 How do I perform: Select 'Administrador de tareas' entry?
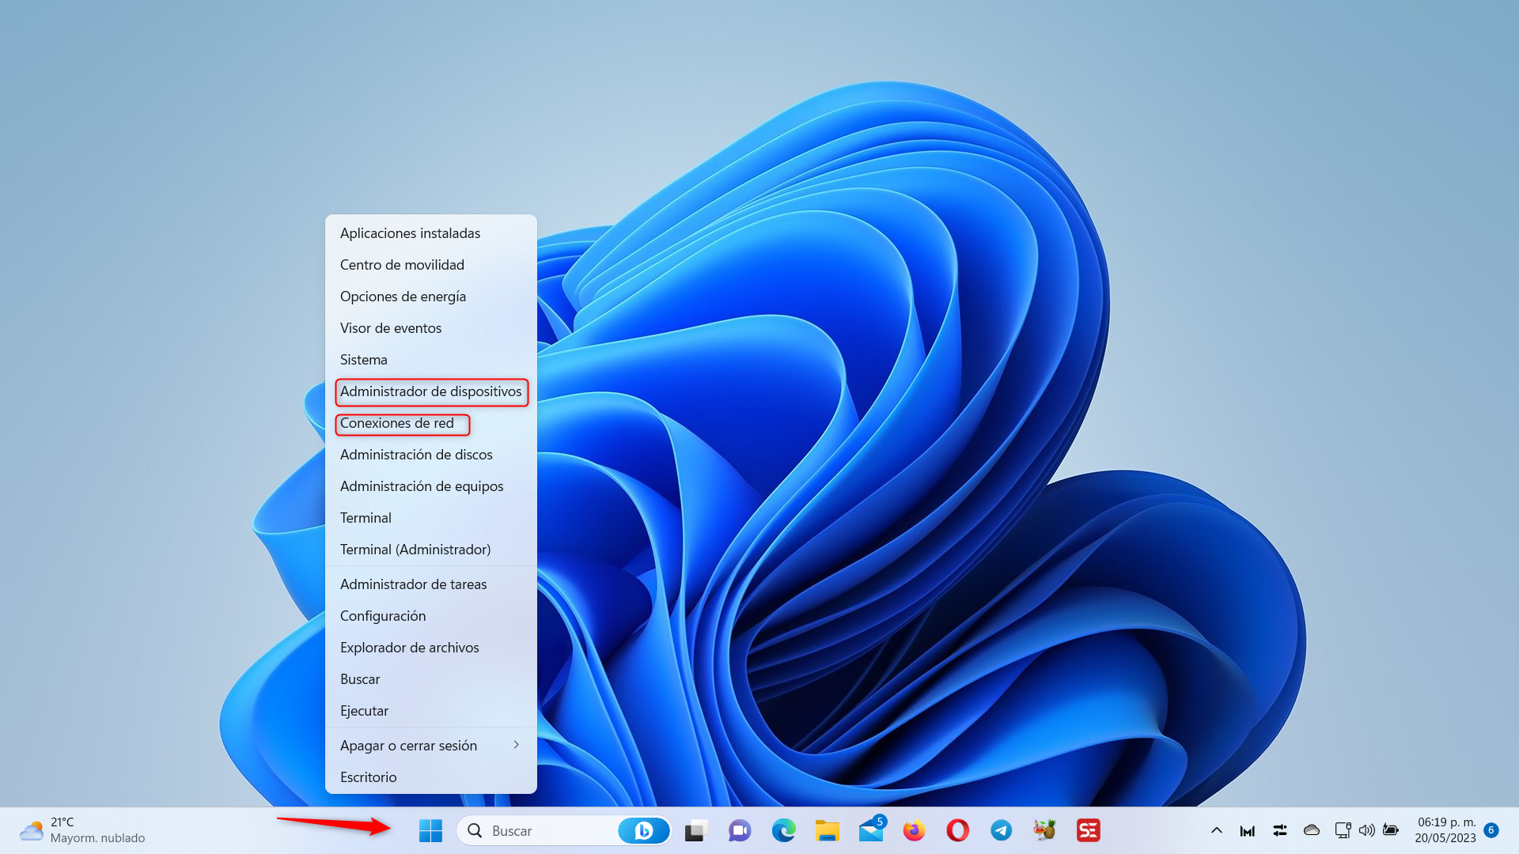click(413, 584)
